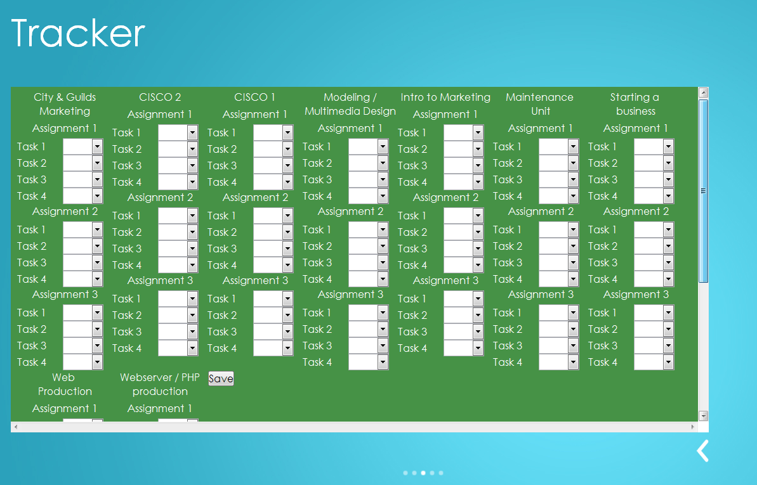The image size is (757, 485).
Task: Open City & Guilds Assignment 1 Task 1 dropdown
Action: tap(82, 146)
